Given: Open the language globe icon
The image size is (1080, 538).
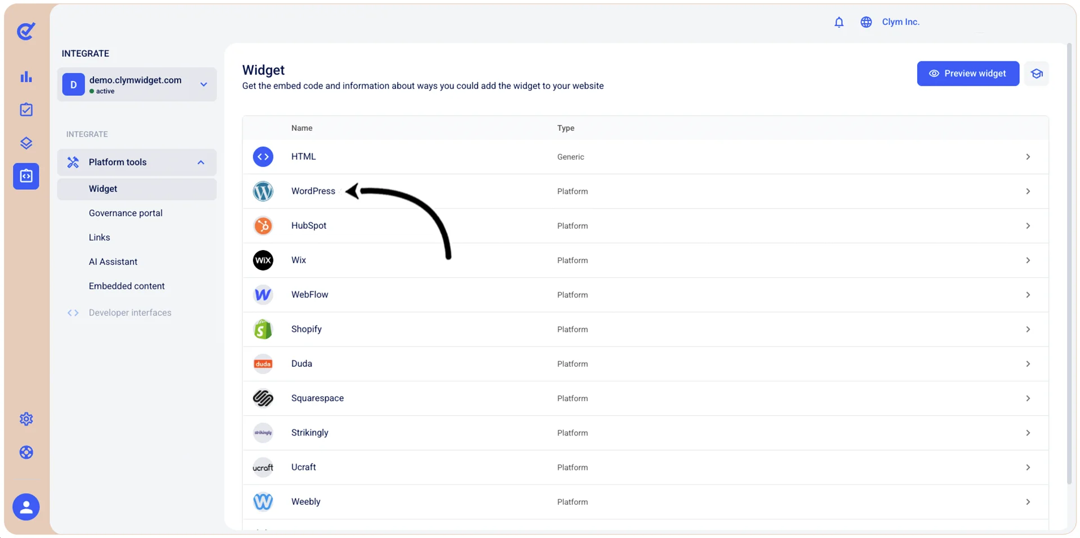Looking at the screenshot, I should pos(866,22).
